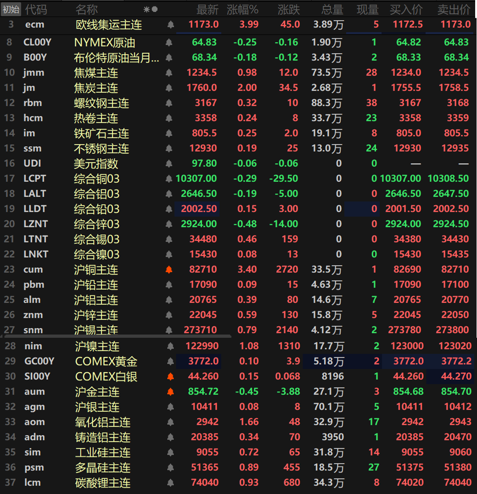Click the 最新 column header
The height and width of the screenshot is (494, 477).
(x=208, y=9)
